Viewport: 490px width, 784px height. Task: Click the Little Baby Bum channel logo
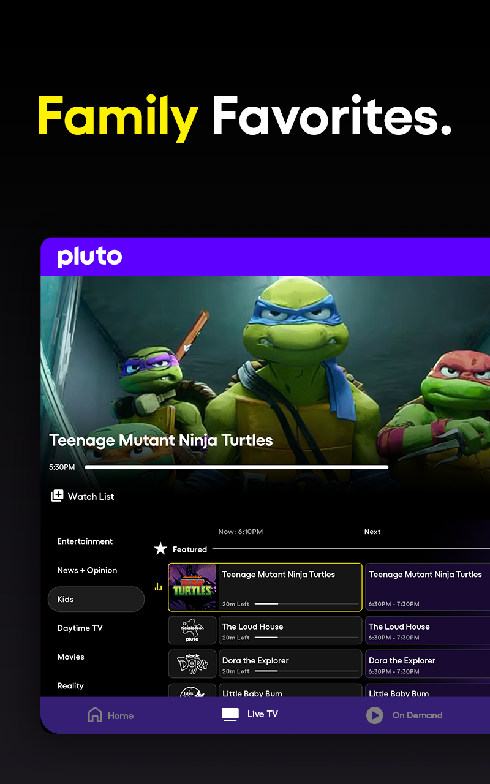[192, 694]
